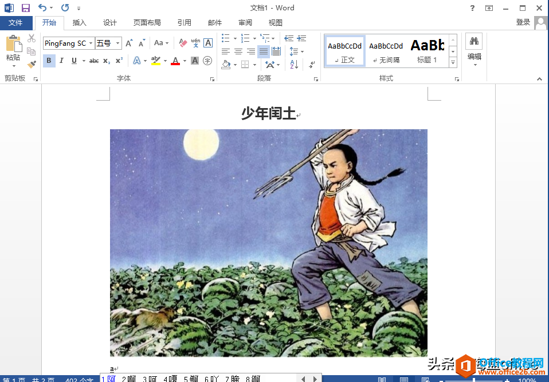Switch to the 页面布局 Page Layout tab
Image resolution: width=549 pixels, height=382 pixels.
(x=147, y=23)
